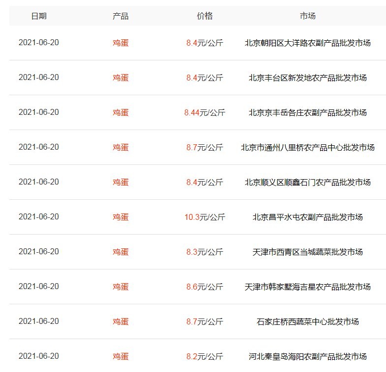Open 鸡蛋 link in 天津市韩家墅海吉星 row
The height and width of the screenshot is (372, 386).
point(120,287)
